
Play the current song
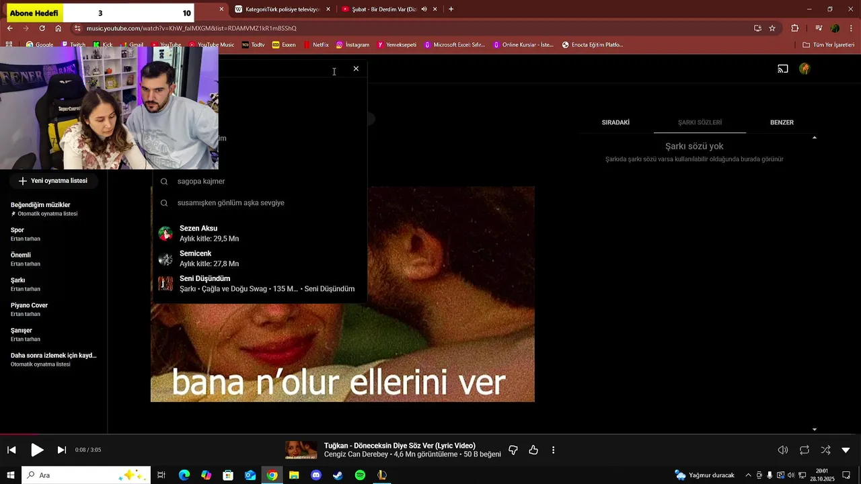(38, 450)
